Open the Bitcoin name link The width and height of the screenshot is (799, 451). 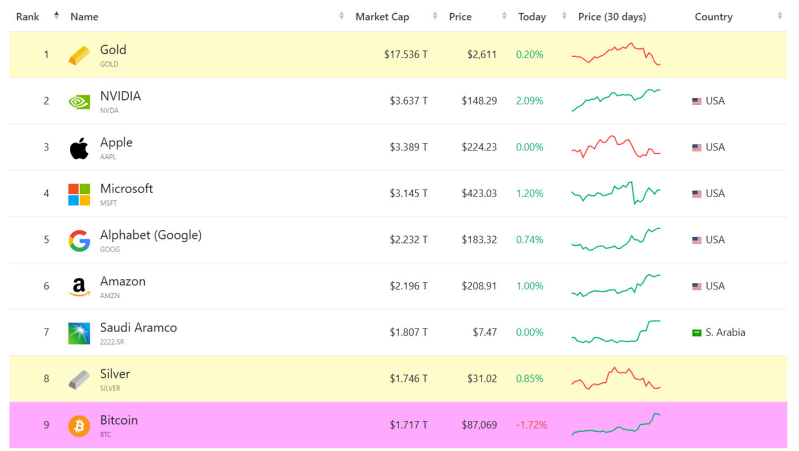(119, 420)
